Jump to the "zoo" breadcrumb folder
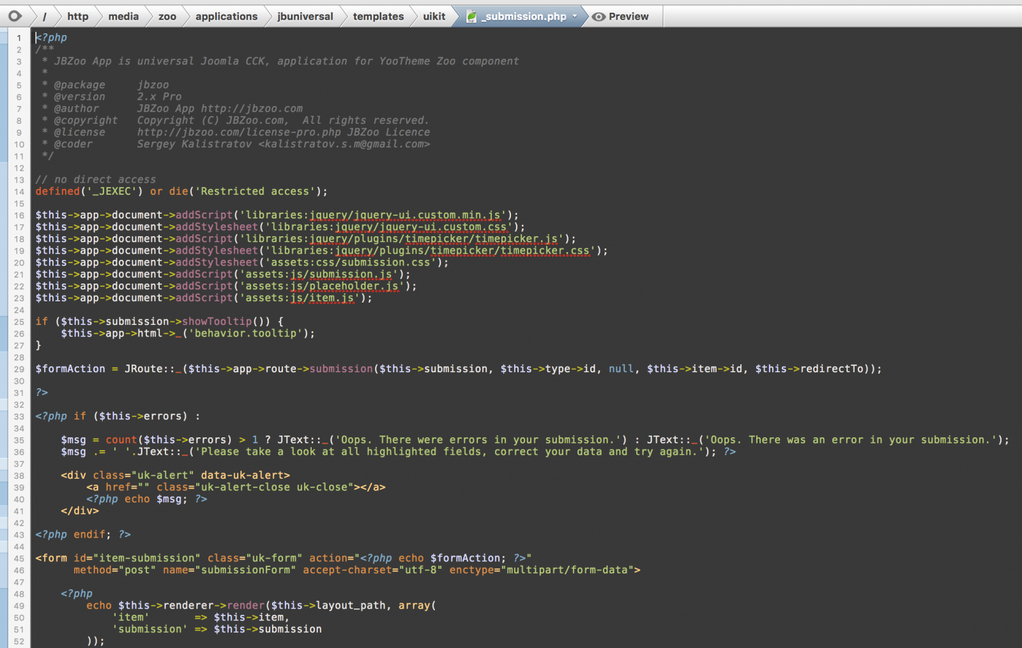1022x648 pixels. pyautogui.click(x=167, y=17)
